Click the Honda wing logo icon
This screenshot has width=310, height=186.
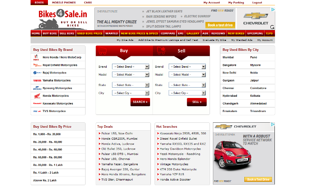(37, 96)
